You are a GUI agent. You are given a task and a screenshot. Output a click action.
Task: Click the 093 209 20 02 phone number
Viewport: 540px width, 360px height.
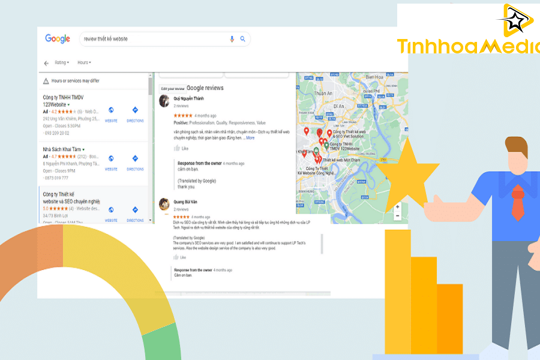[x=57, y=133]
